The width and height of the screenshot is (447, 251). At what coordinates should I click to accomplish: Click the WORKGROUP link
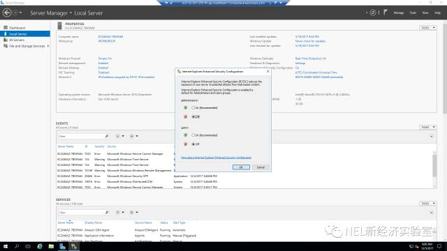point(107,41)
